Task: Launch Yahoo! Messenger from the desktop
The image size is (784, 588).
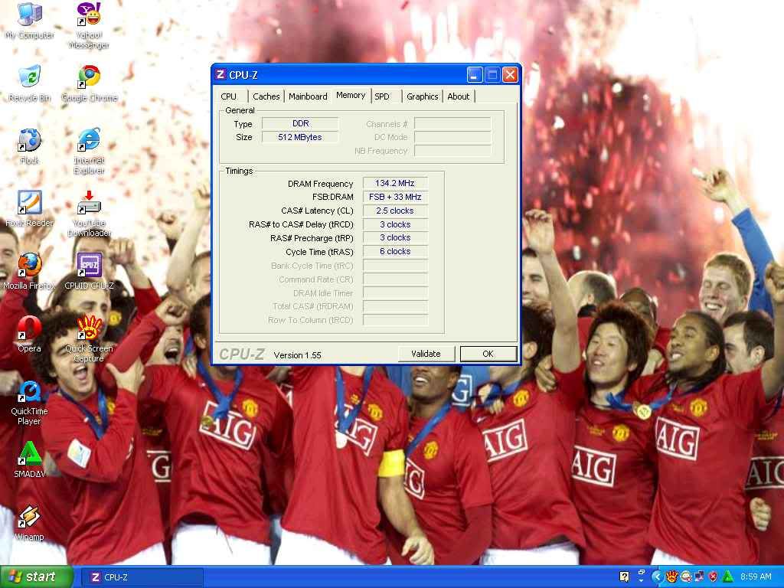Action: pos(89,25)
